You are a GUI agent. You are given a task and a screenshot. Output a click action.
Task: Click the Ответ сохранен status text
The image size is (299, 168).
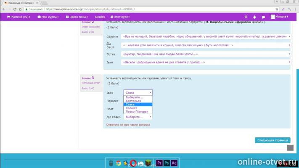(91, 27)
